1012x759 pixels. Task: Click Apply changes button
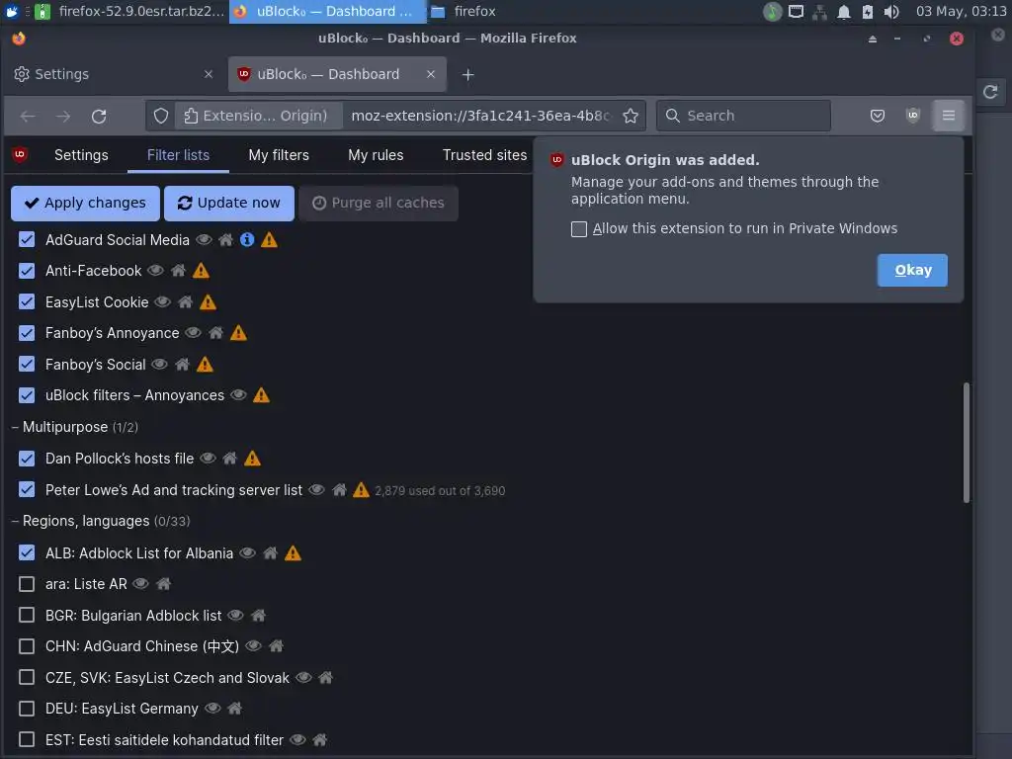coord(85,204)
